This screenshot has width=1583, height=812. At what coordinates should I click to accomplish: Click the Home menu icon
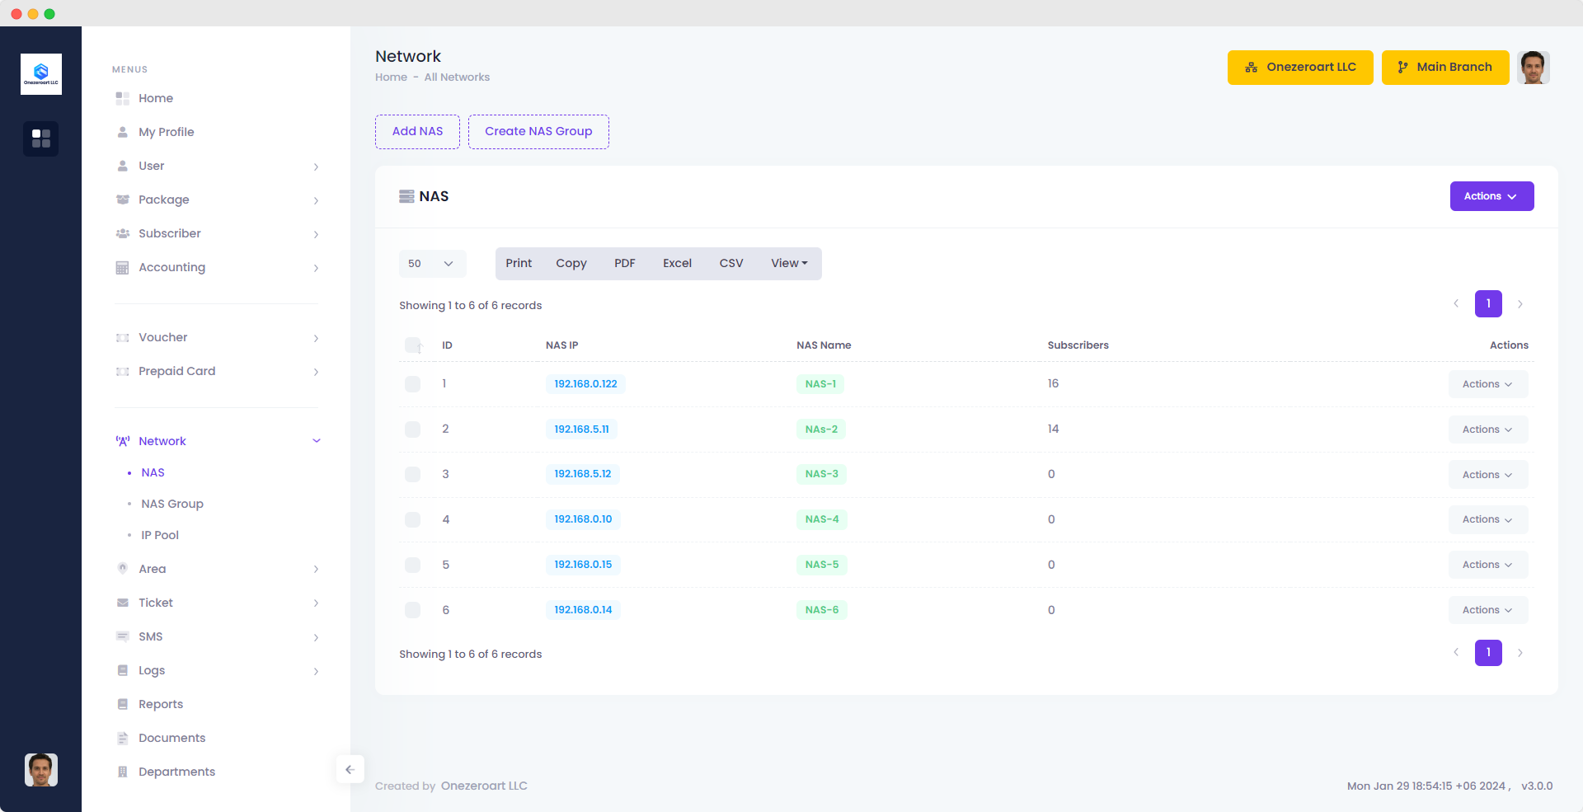[123, 98]
